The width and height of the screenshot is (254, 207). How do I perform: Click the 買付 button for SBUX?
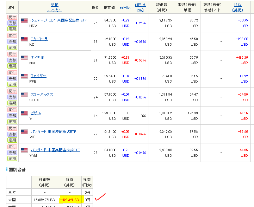pyautogui.click(x=12, y=91)
